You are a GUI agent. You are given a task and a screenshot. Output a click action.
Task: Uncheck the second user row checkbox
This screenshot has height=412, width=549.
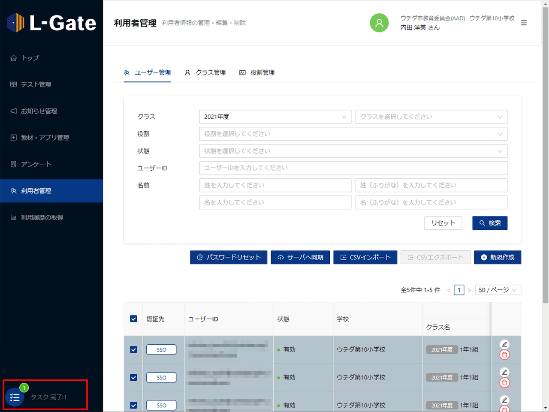pos(133,377)
